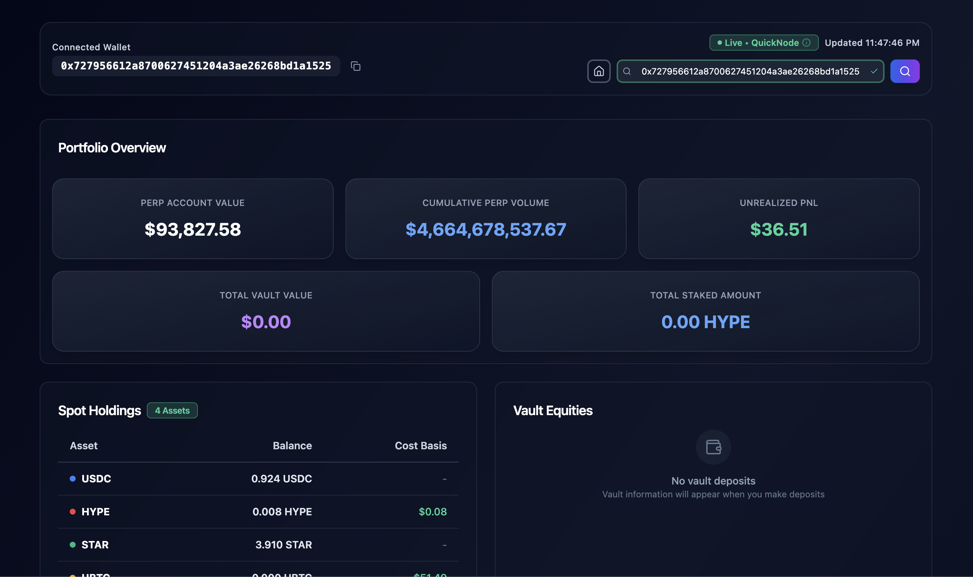Select the Cumulative Perp Volume card
This screenshot has width=973, height=577.
point(486,218)
